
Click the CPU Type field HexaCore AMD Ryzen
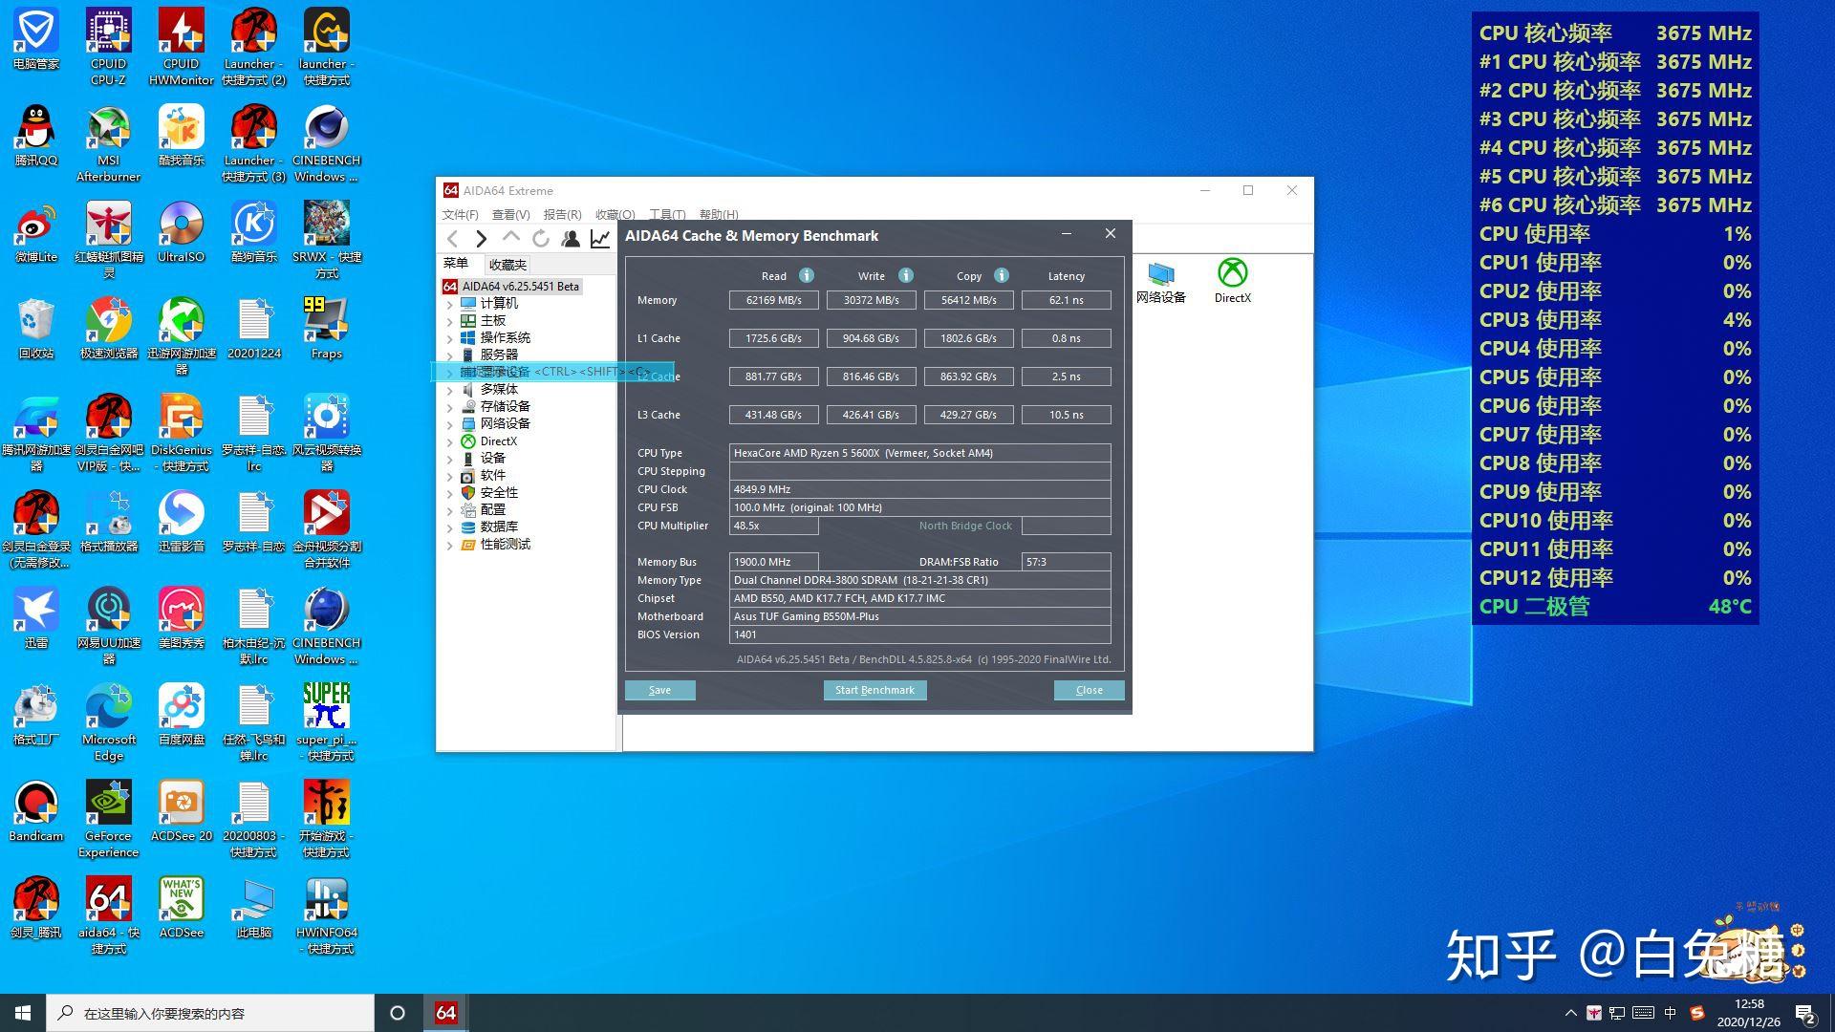click(919, 453)
